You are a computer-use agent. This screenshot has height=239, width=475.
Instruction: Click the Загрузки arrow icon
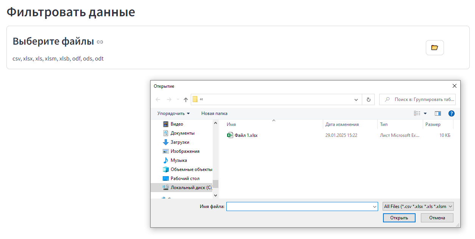point(165,142)
